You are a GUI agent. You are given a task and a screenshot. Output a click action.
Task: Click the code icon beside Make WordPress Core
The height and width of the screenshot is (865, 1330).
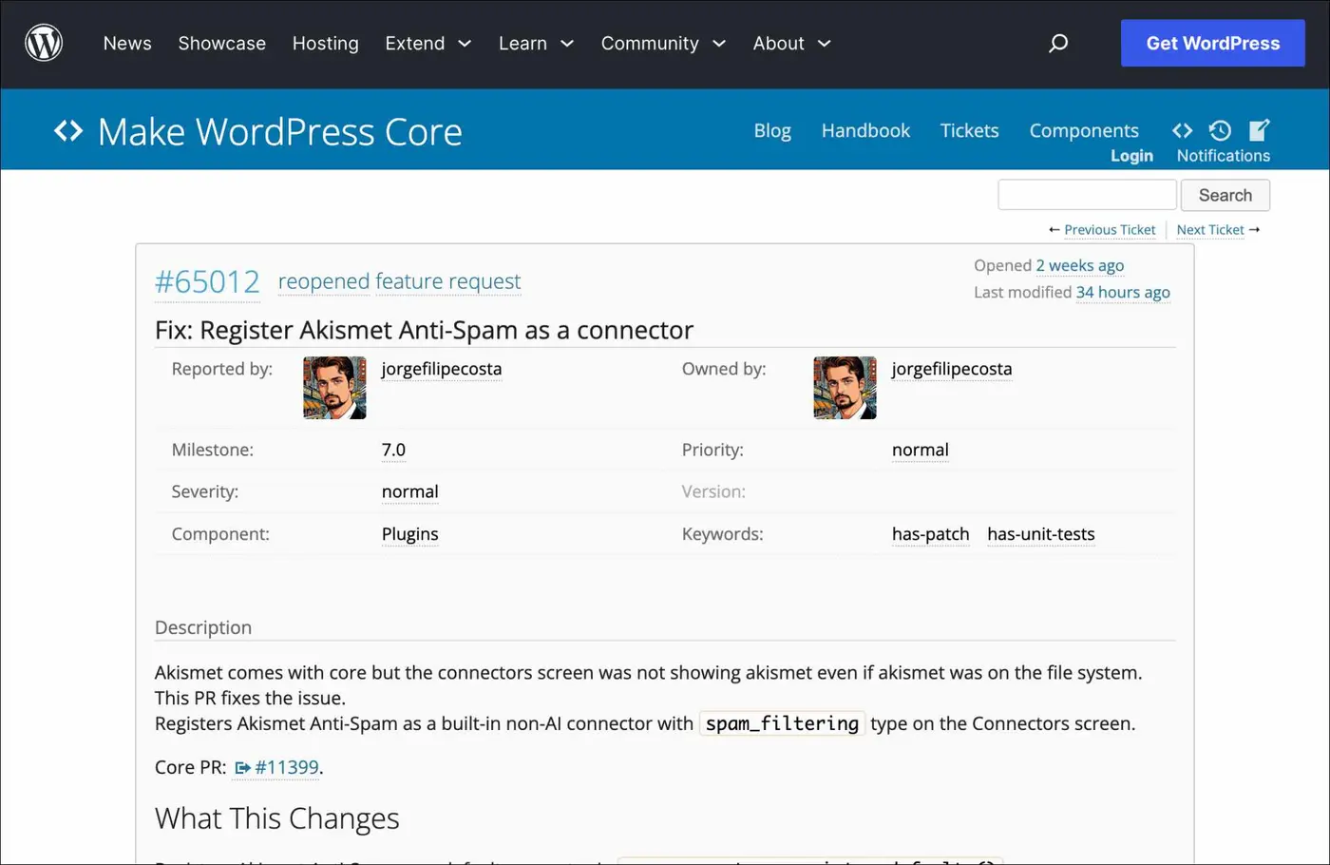click(67, 131)
